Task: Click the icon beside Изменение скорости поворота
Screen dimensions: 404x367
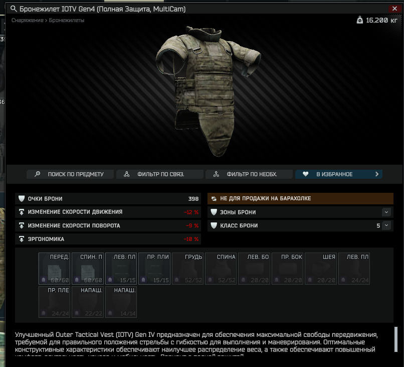Action: pyautogui.click(x=22, y=225)
